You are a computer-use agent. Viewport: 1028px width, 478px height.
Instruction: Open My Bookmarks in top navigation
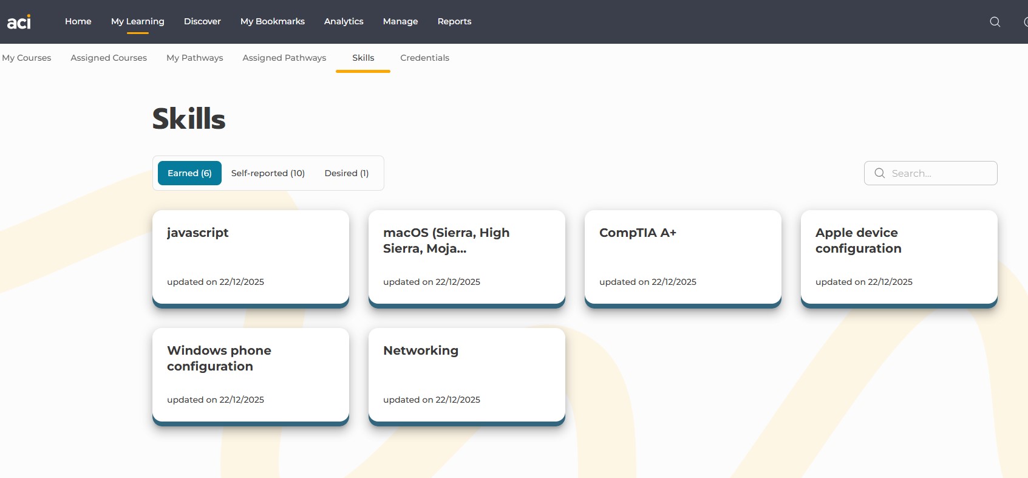pyautogui.click(x=272, y=21)
